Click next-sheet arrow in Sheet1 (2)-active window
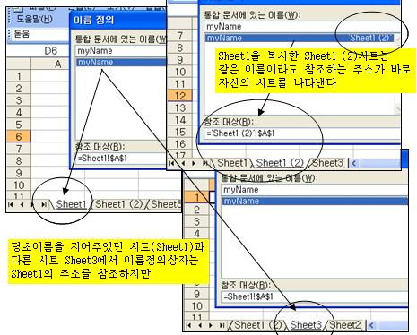 pyautogui.click(x=194, y=163)
